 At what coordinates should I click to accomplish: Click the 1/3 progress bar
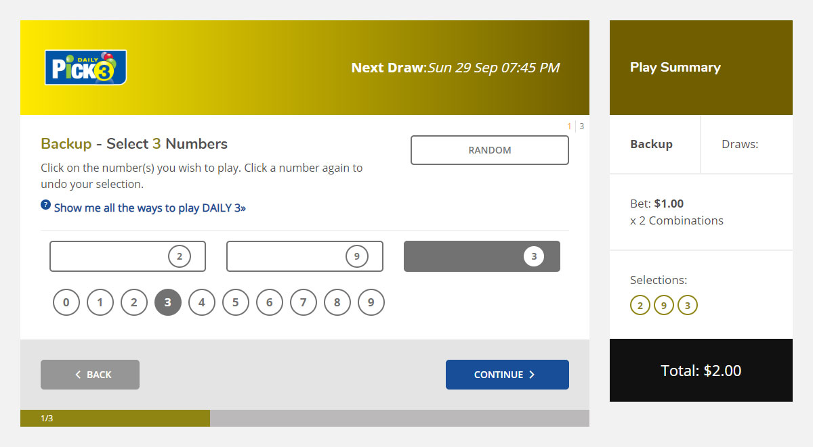(115, 419)
